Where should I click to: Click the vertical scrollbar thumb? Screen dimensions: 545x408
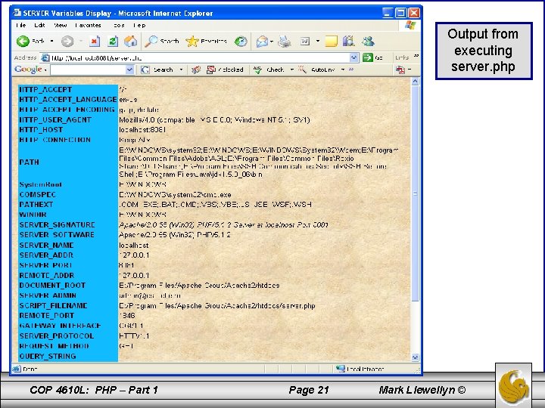click(415, 193)
